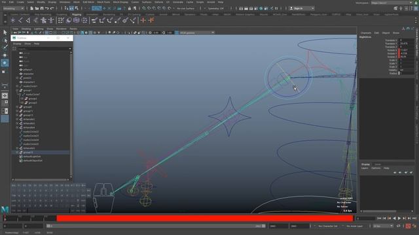The width and height of the screenshot is (419, 235).
Task: Toggle the Auto Key button
Action: click(x=408, y=226)
